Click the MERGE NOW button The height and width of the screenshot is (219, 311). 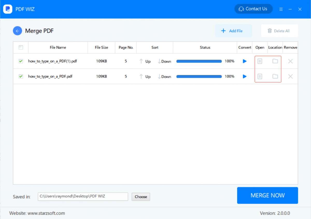pyautogui.click(x=267, y=195)
